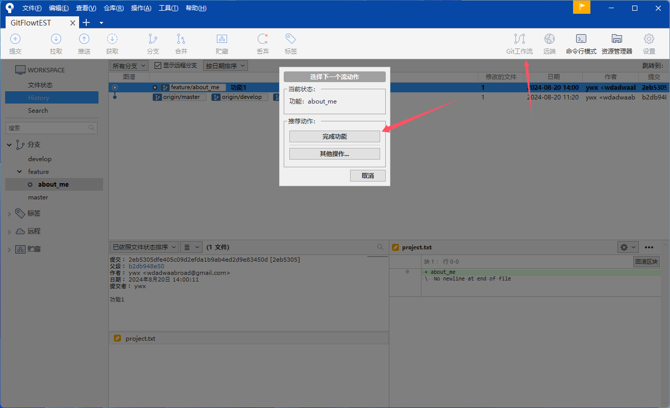Viewport: 670px width, 408px height.
Task: Open the 操作(A) menu
Action: [x=141, y=8]
